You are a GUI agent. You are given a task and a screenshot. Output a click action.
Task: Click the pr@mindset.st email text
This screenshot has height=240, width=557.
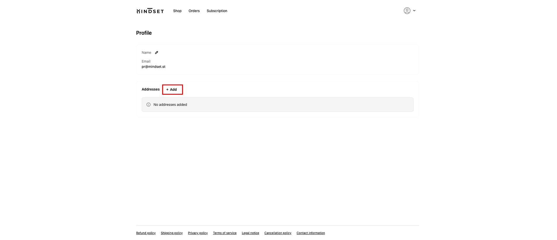[x=153, y=67]
